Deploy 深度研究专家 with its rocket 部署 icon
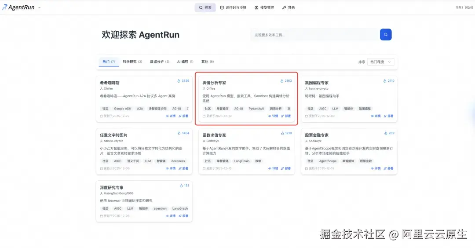 pyautogui.click(x=183, y=216)
